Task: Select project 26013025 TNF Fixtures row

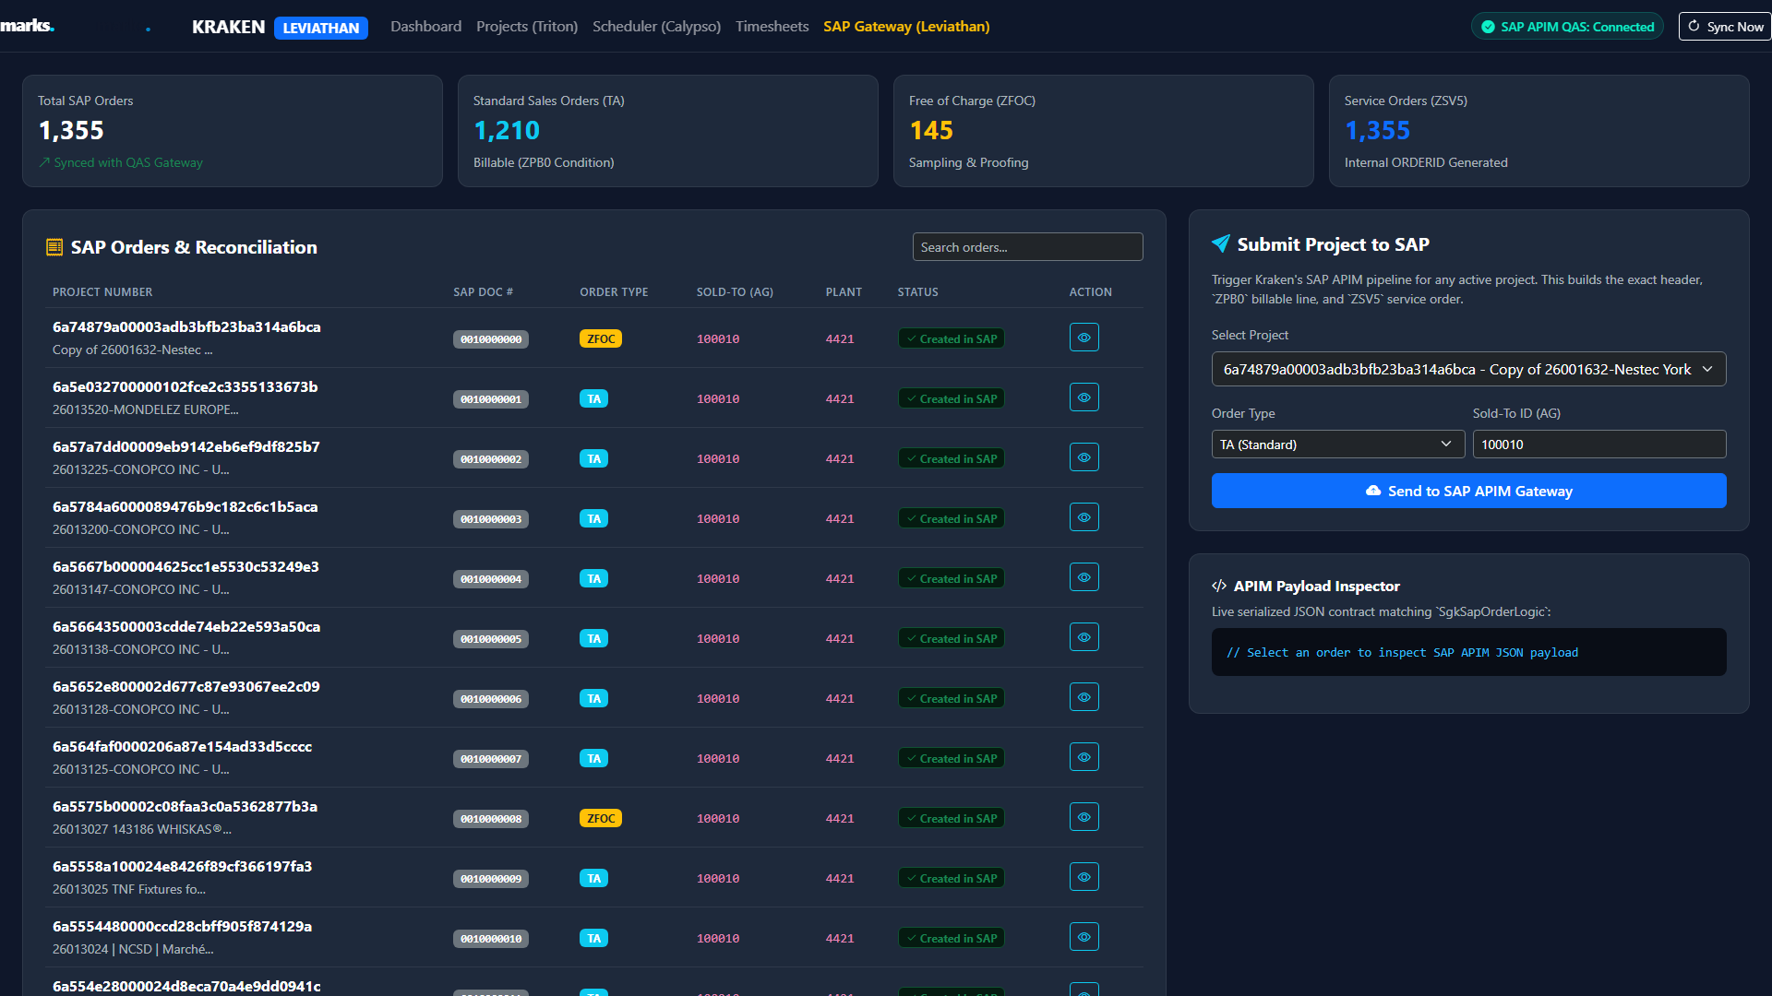Action: coord(594,877)
